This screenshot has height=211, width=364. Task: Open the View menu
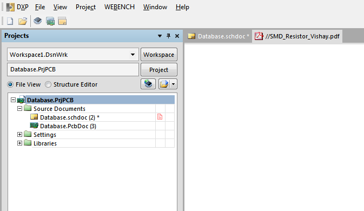coord(60,7)
